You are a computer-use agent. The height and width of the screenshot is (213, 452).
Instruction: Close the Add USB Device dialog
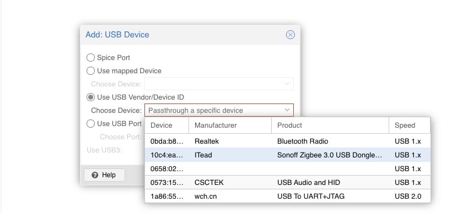tap(290, 35)
